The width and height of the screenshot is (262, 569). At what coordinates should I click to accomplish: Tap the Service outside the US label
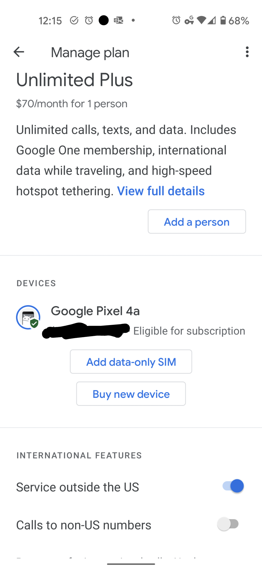point(78,487)
